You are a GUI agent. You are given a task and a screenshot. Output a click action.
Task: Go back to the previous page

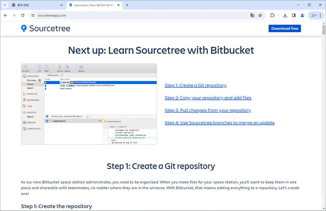coord(6,16)
